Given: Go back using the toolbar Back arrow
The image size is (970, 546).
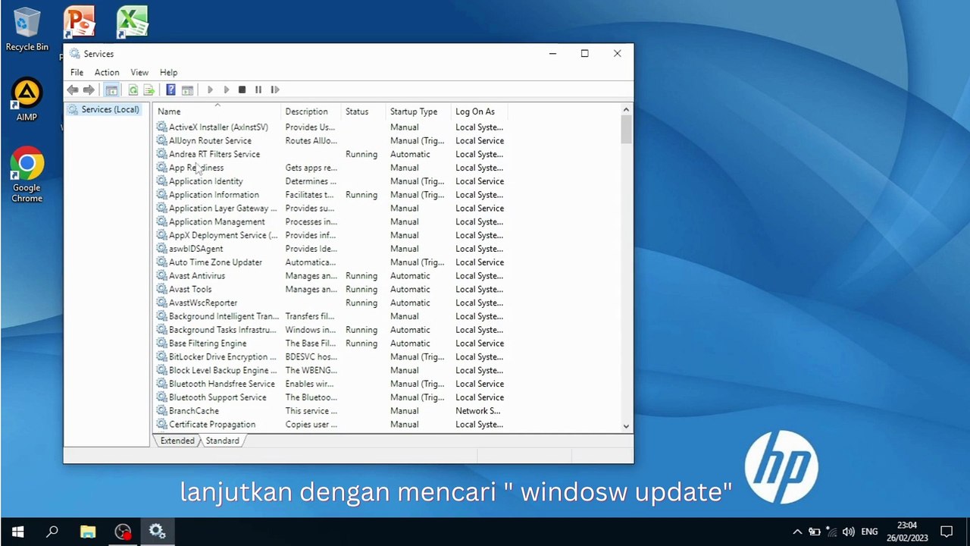Looking at the screenshot, I should coord(73,90).
